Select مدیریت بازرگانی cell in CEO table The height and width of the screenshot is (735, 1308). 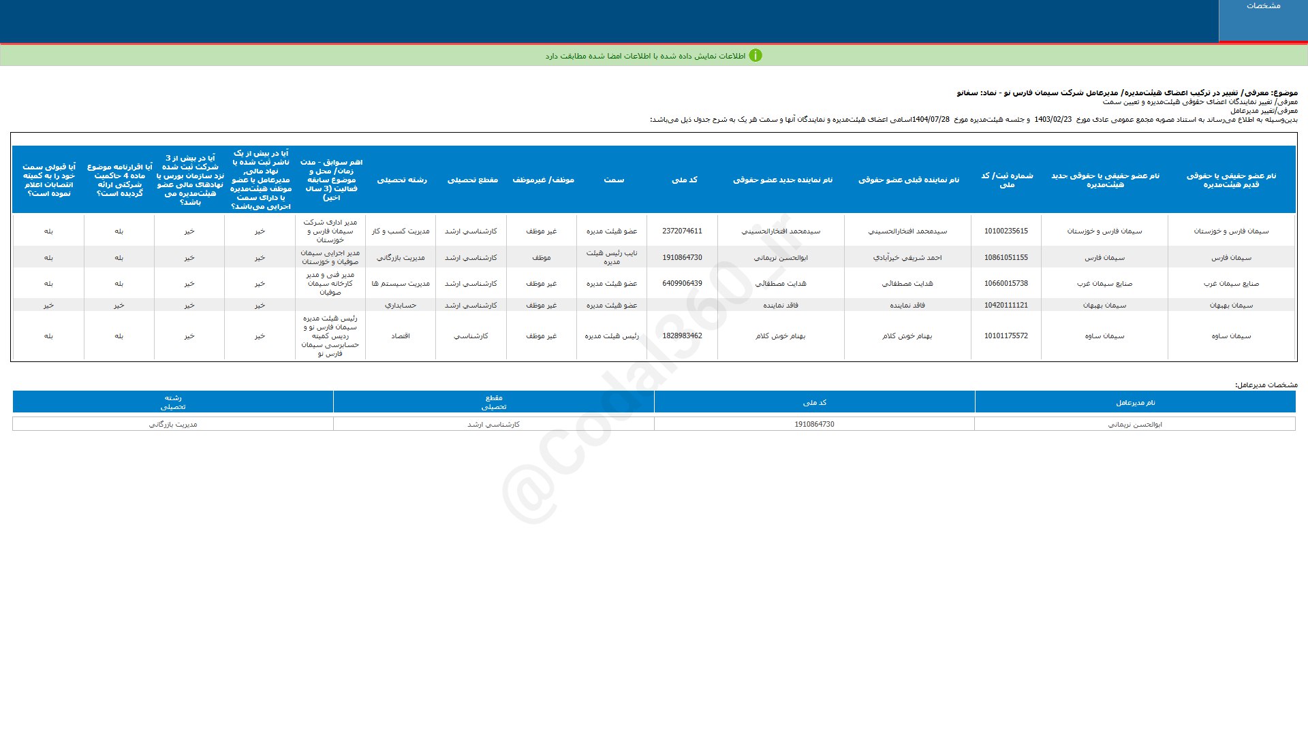point(173,424)
